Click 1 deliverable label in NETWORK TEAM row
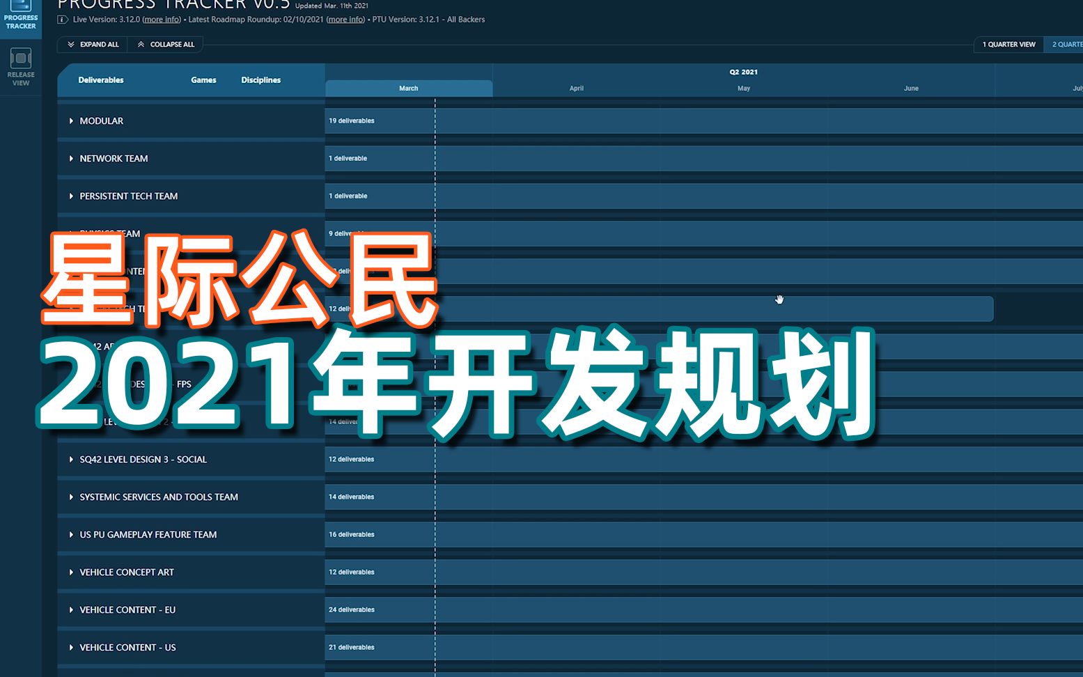 click(x=348, y=159)
